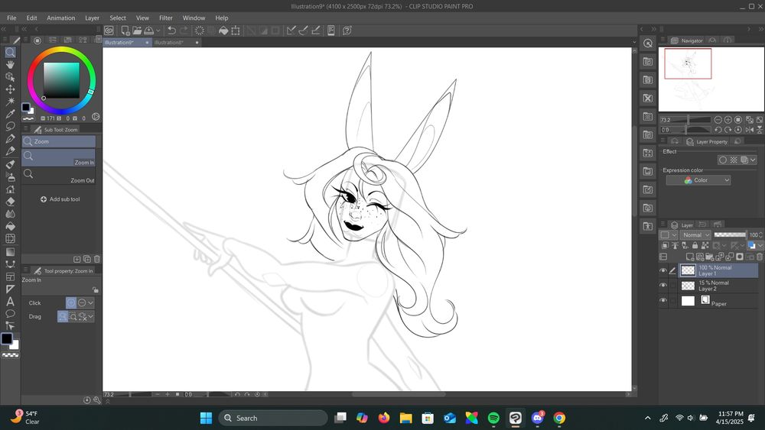The width and height of the screenshot is (765, 430).
Task: Expand the Click setting dropdown arrow
Action: (x=91, y=303)
